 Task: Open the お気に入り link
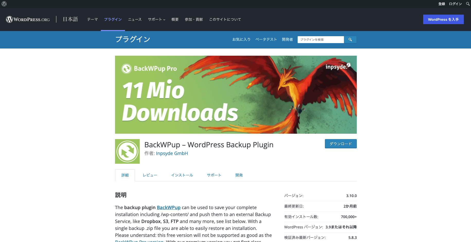241,40
